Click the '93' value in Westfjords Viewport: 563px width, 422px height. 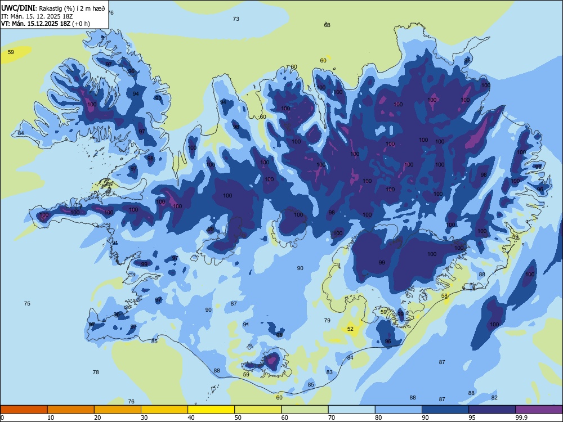coord(158,98)
